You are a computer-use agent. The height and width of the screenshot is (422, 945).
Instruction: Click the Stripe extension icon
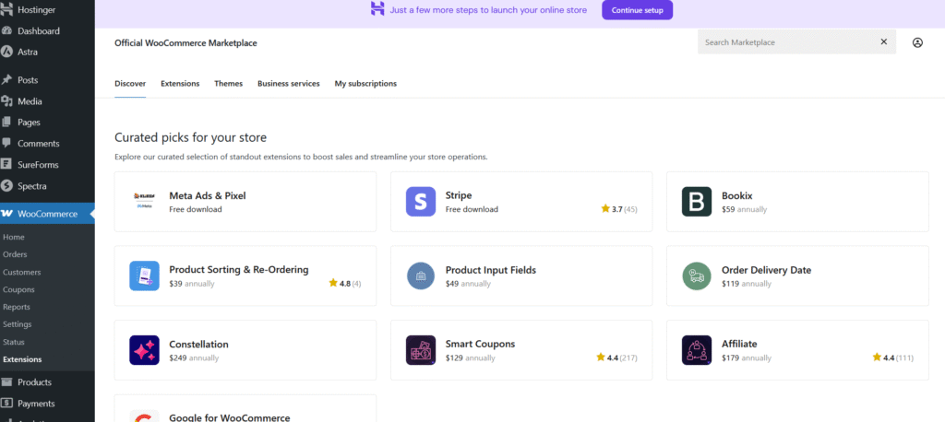click(421, 202)
